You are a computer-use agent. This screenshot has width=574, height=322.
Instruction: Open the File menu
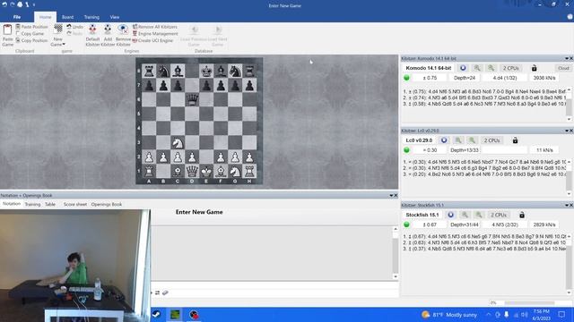click(x=17, y=17)
